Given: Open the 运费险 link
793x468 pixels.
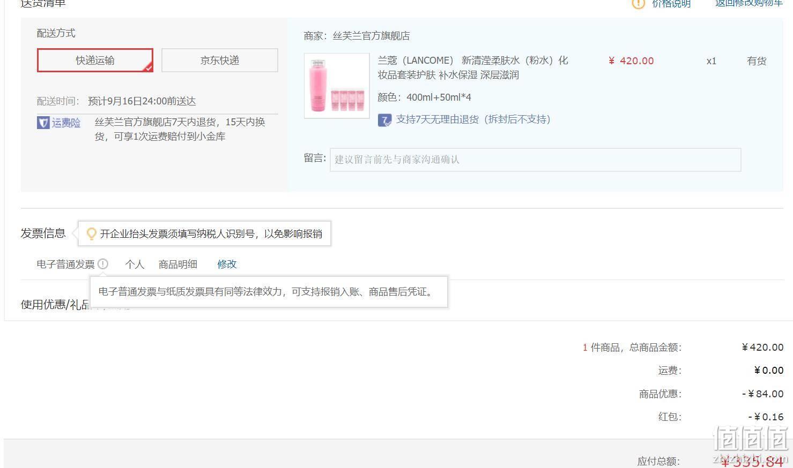Looking at the screenshot, I should (x=66, y=123).
